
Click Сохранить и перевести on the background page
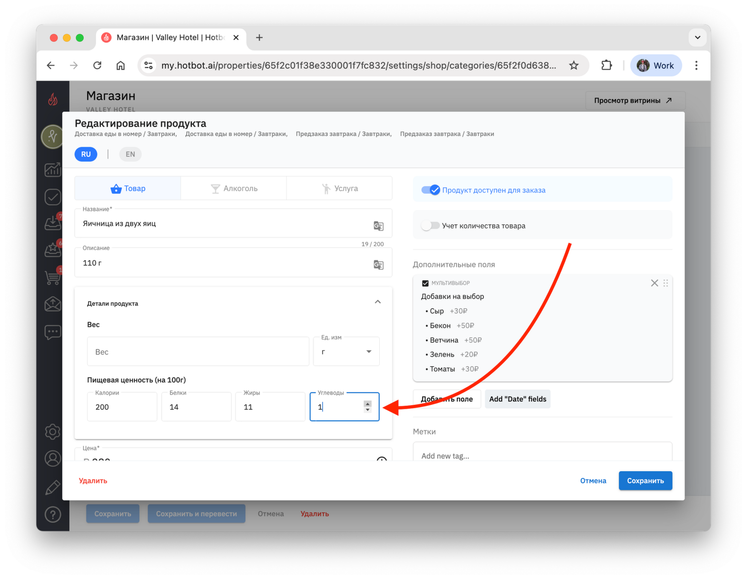197,514
